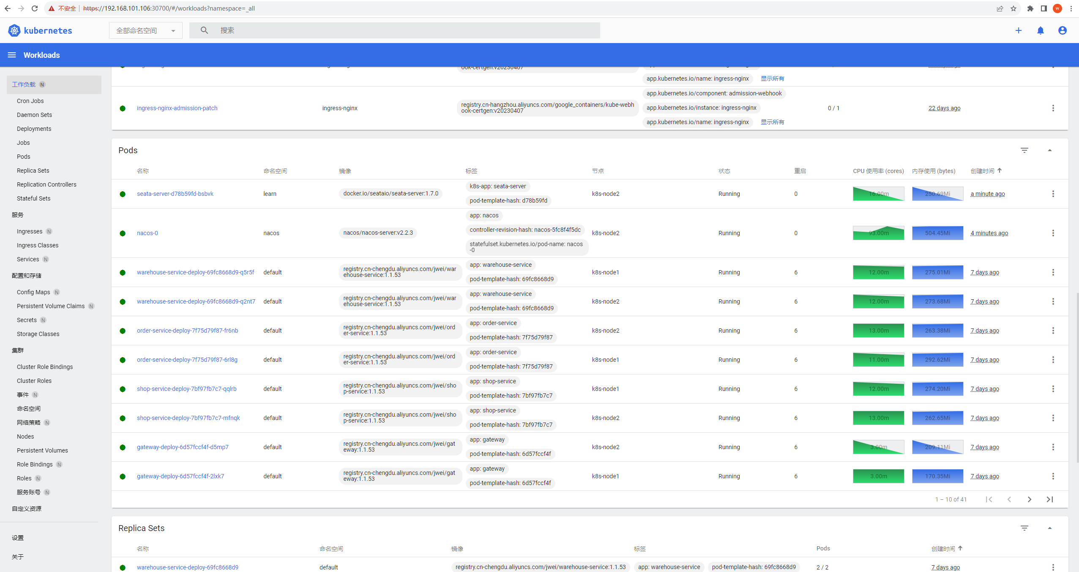
Task: Open the 设置 settings item in sidebar
Action: tap(18, 538)
